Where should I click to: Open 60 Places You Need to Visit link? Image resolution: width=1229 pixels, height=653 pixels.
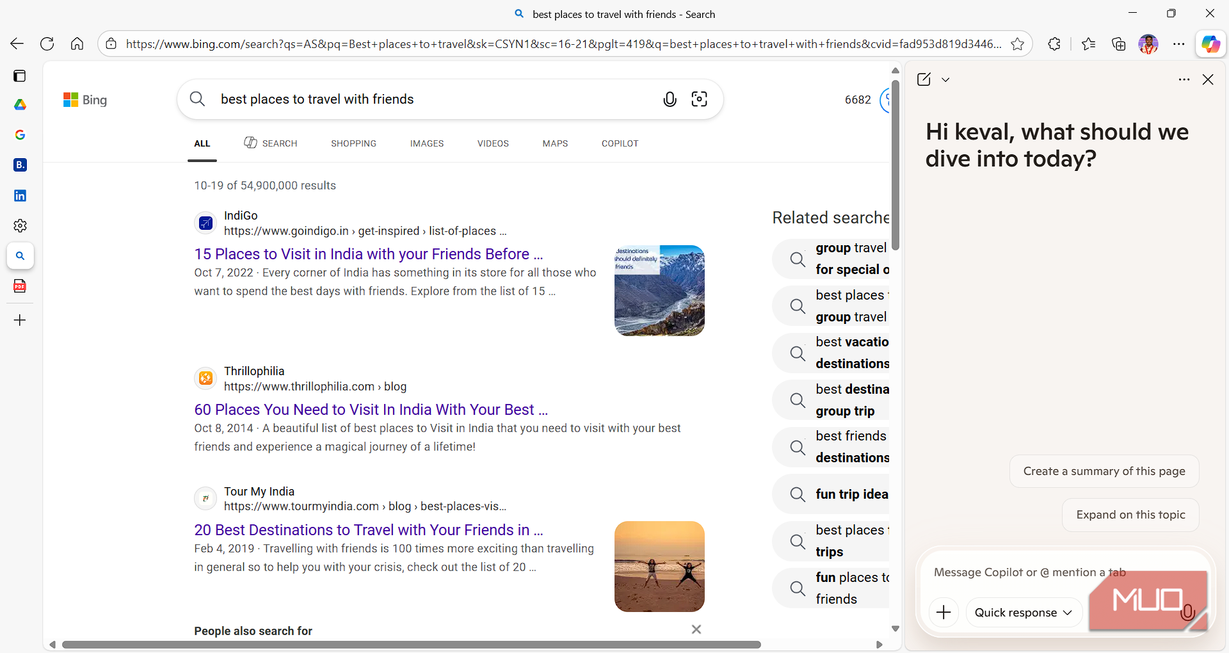point(371,410)
